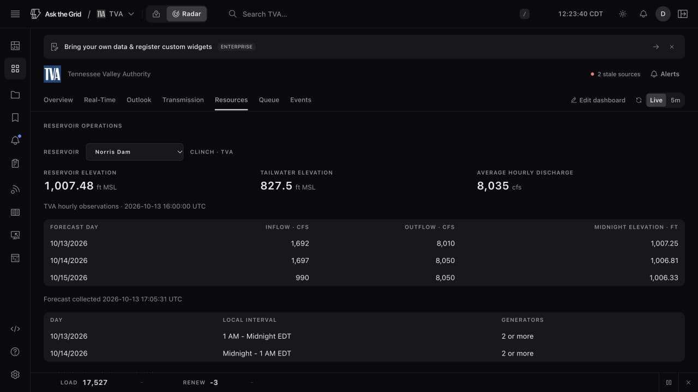Image resolution: width=698 pixels, height=392 pixels.
Task: Click Edit dashboard
Action: pyautogui.click(x=598, y=100)
